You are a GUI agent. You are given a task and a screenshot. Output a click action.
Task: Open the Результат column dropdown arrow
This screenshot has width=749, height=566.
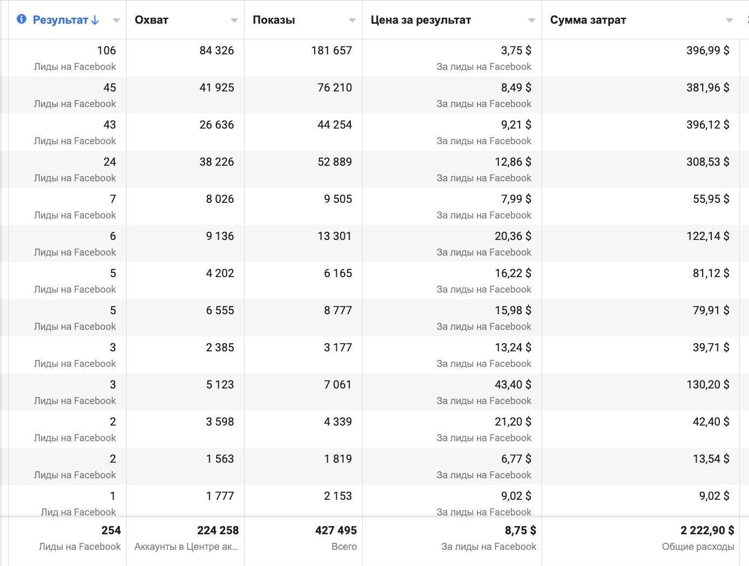pos(116,20)
